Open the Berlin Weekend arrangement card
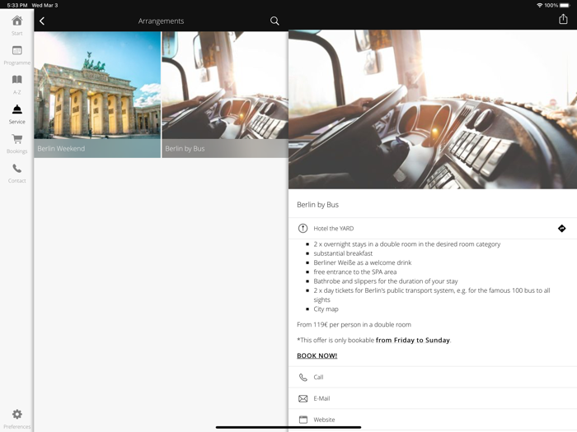Image resolution: width=577 pixels, height=432 pixels. pos(97,95)
